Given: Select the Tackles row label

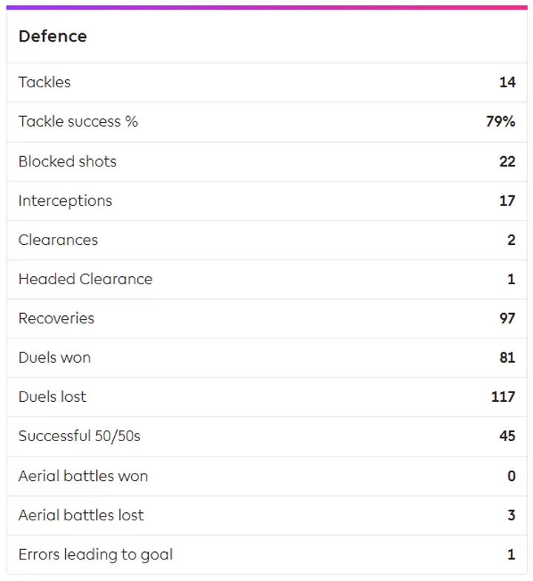Looking at the screenshot, I should (44, 82).
